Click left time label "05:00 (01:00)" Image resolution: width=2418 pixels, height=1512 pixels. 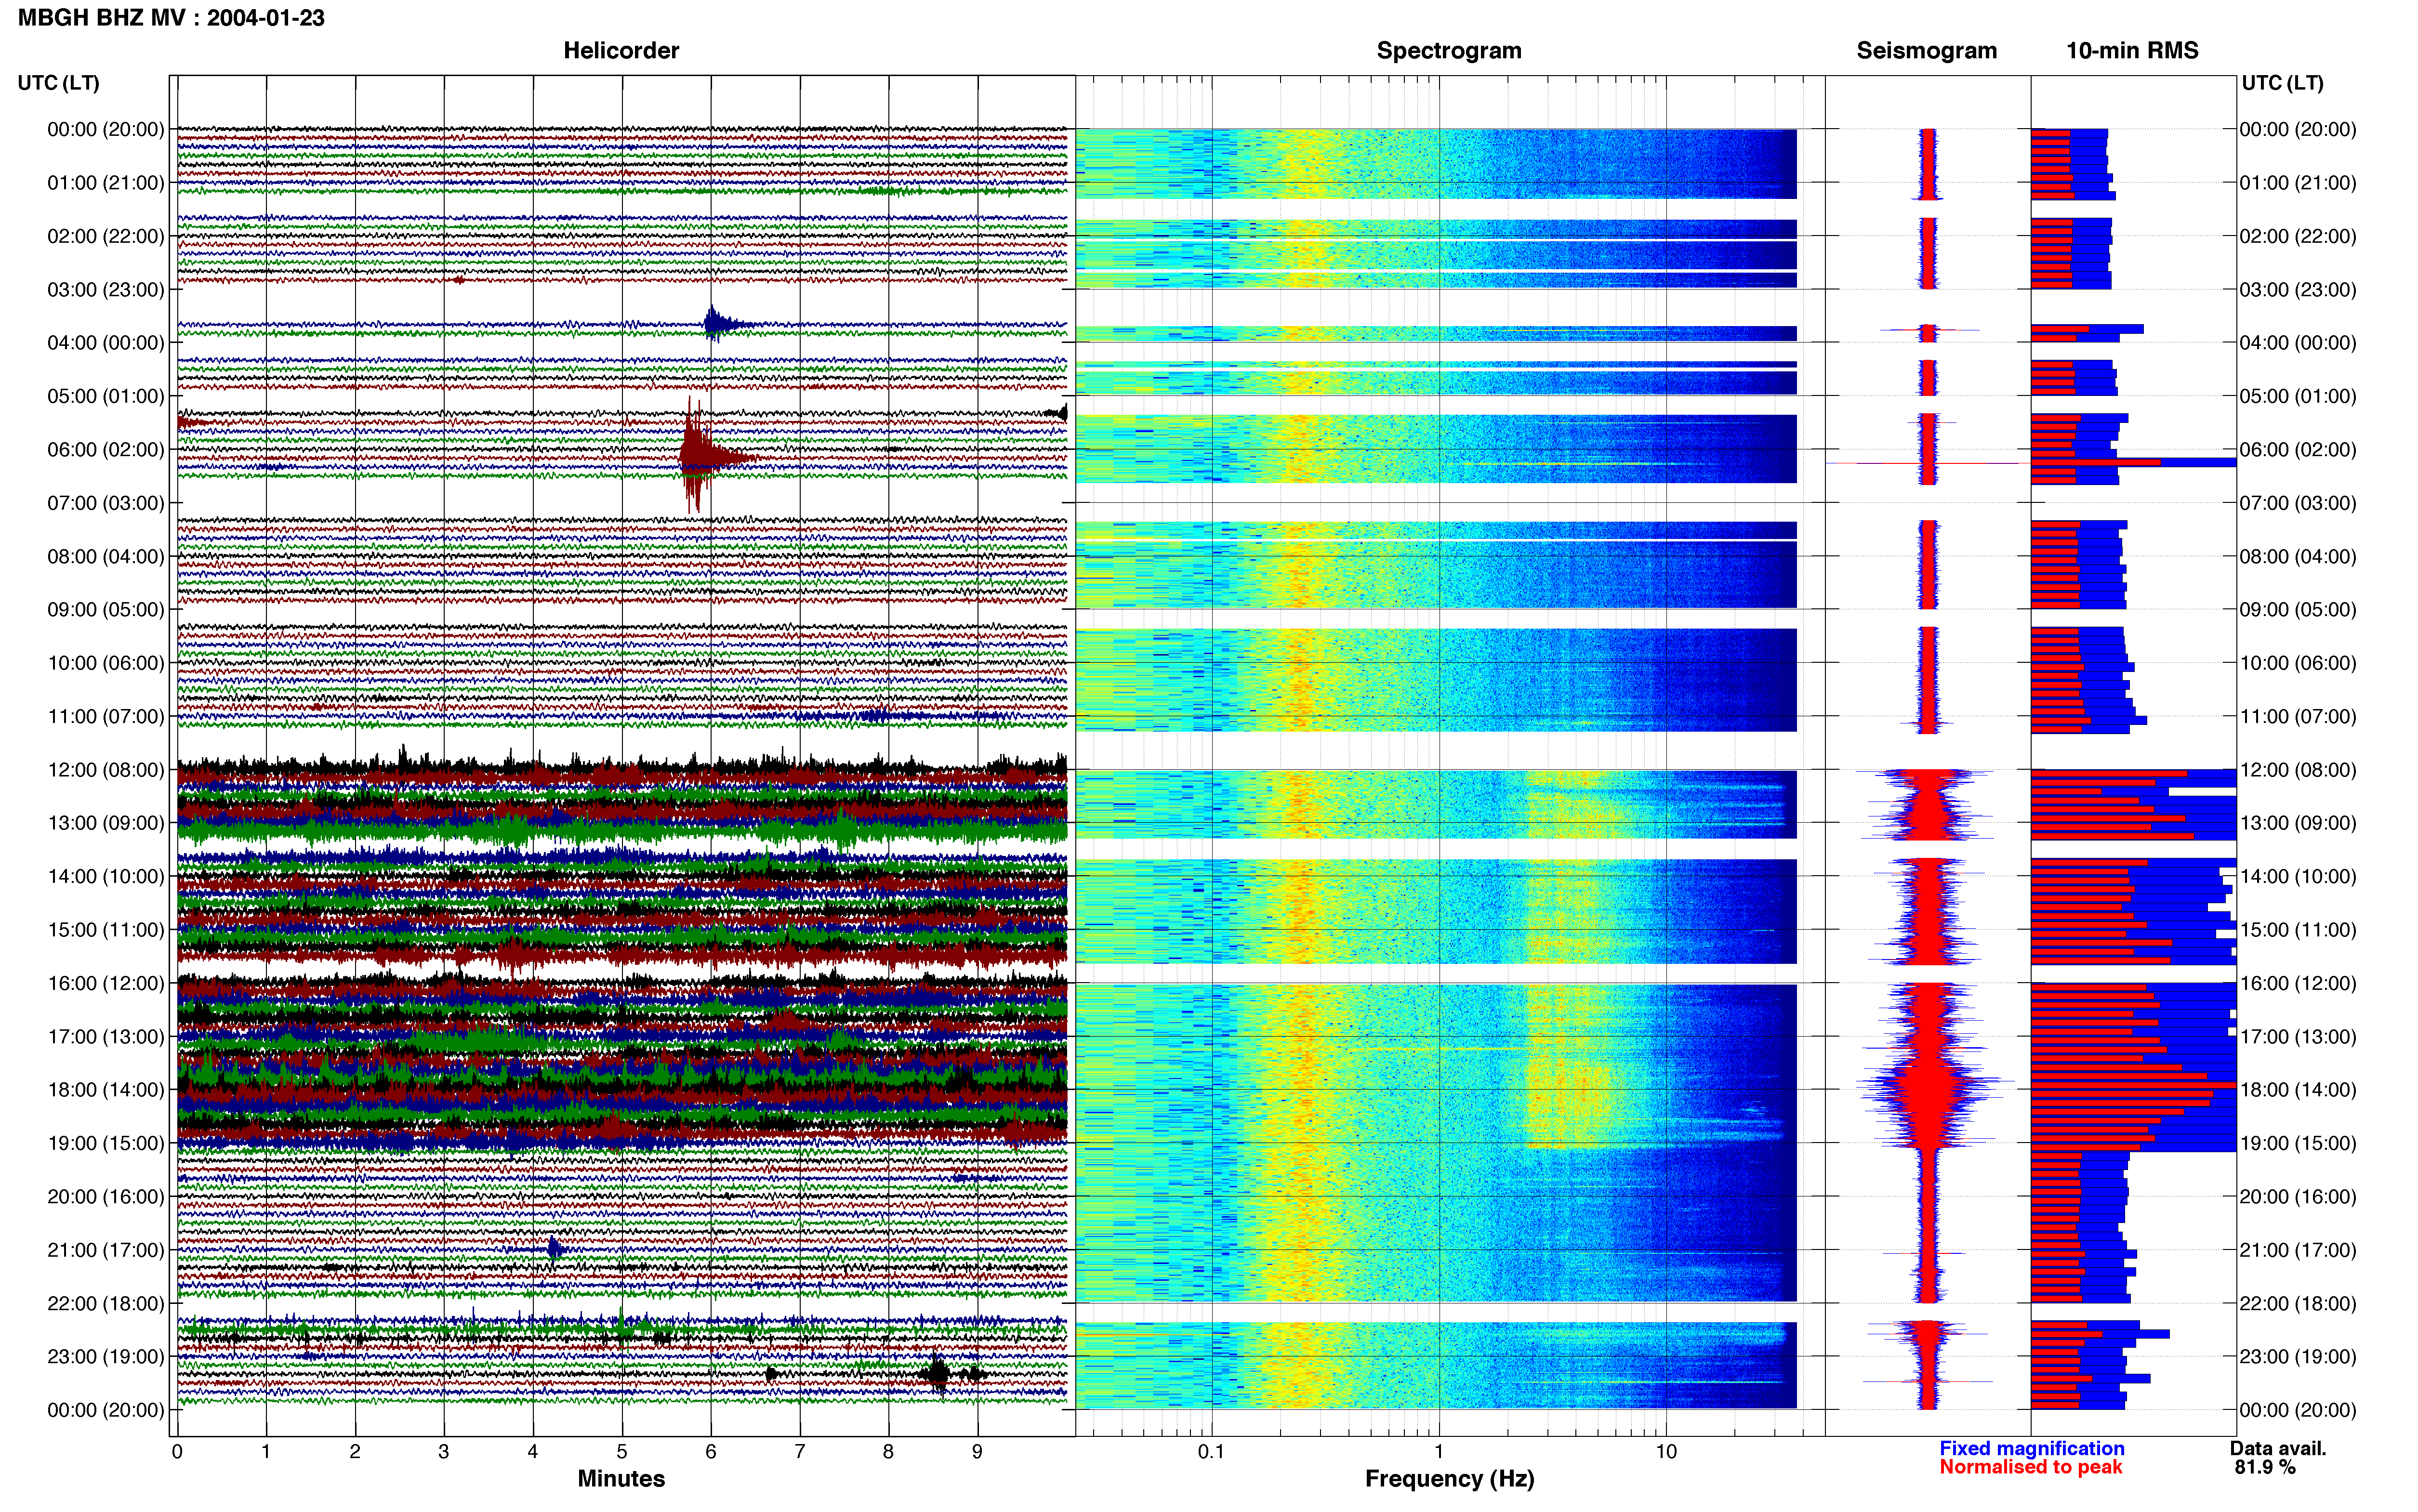106,396
